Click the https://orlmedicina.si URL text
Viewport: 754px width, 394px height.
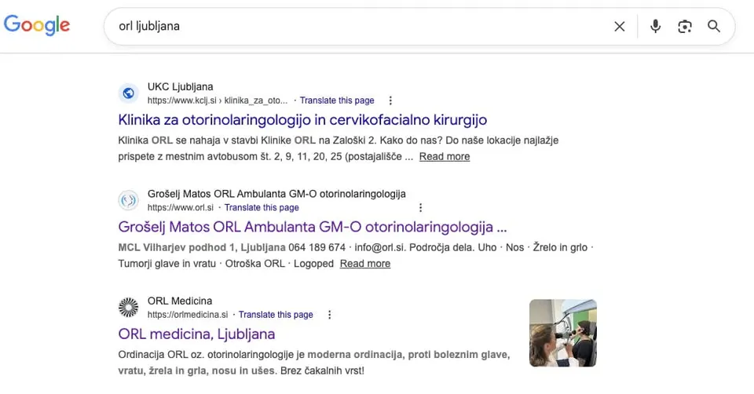(188, 315)
